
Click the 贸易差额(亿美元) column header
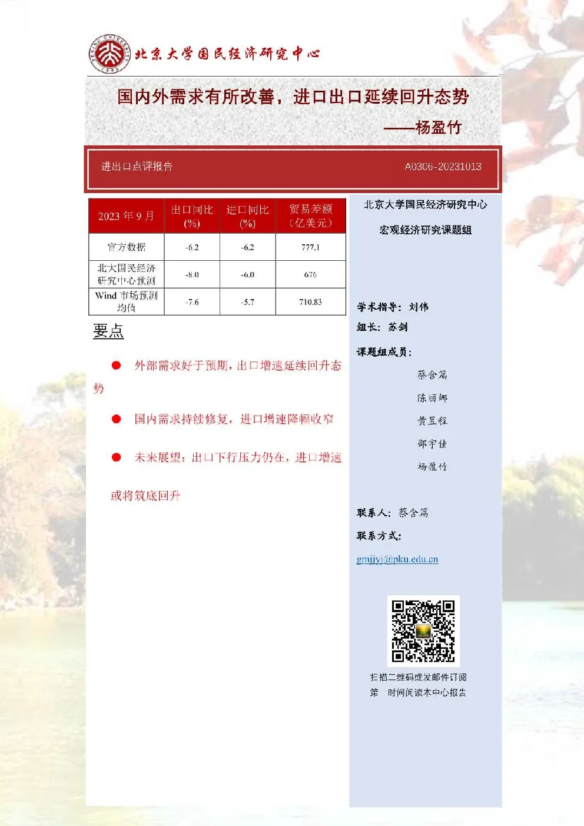tap(311, 216)
